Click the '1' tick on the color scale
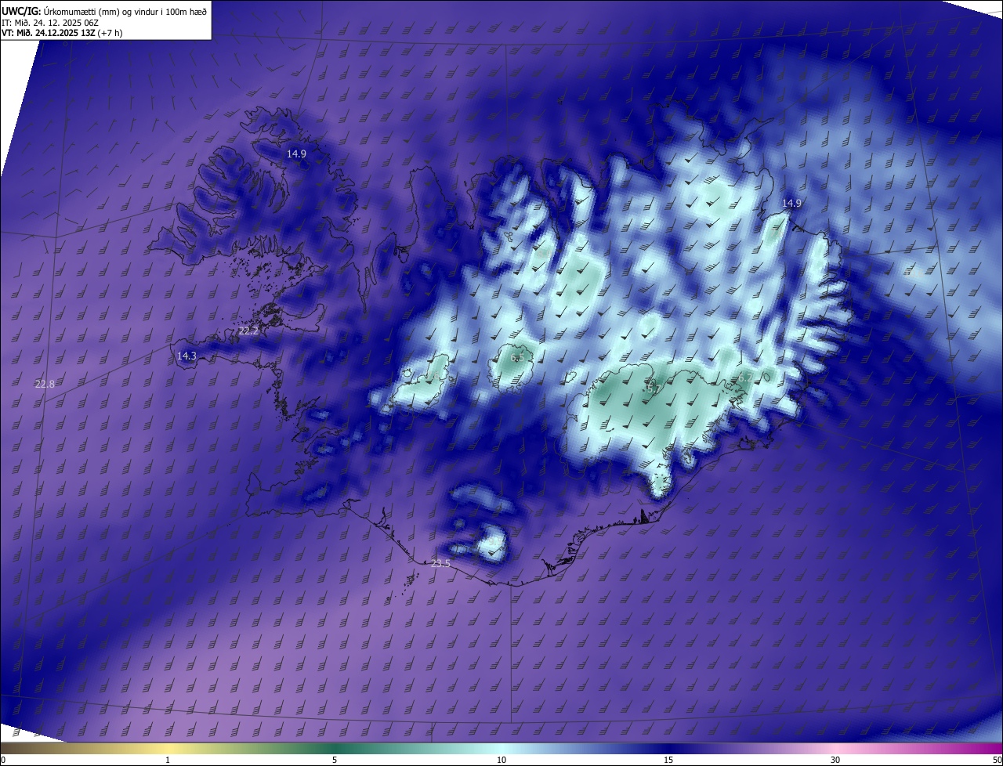The width and height of the screenshot is (1003, 766). click(168, 760)
